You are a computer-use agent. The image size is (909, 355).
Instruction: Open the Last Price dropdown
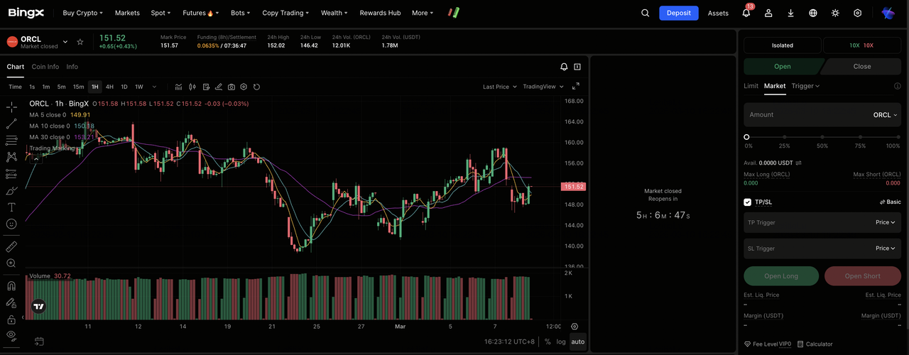pyautogui.click(x=500, y=87)
